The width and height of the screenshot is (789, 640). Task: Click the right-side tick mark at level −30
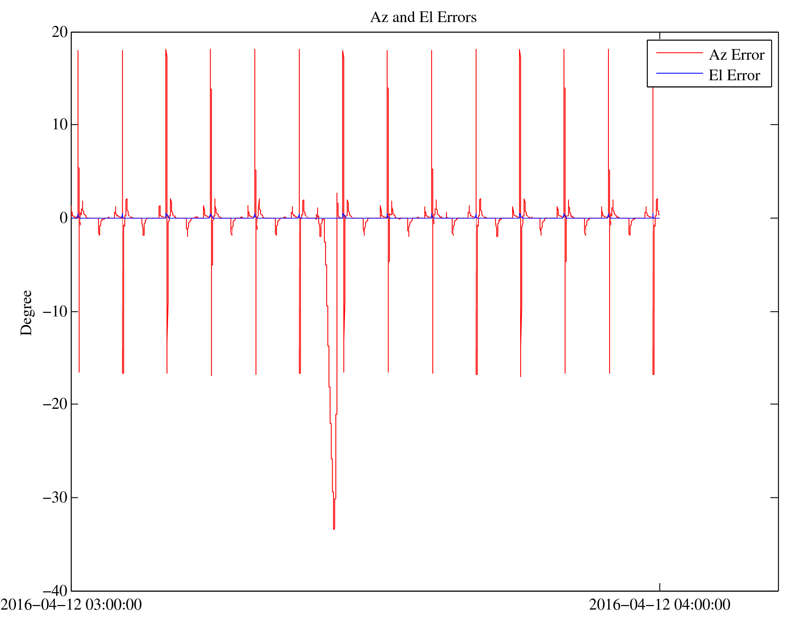point(774,497)
